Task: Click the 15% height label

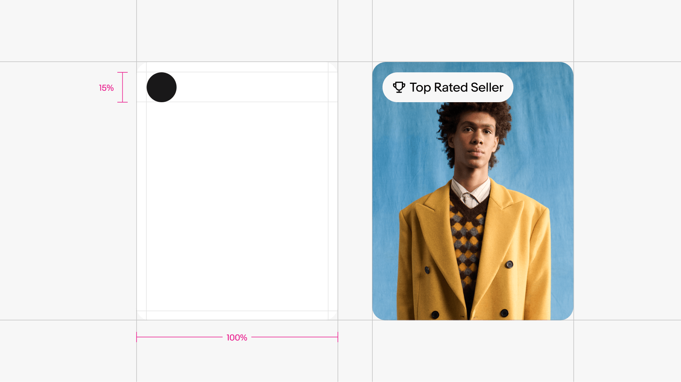Action: [x=106, y=88]
